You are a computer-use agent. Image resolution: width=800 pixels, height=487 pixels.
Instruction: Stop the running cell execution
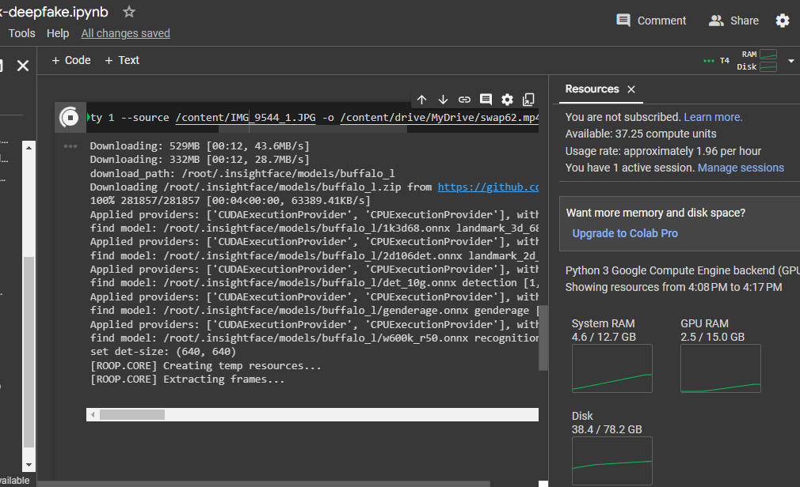pyautogui.click(x=70, y=117)
